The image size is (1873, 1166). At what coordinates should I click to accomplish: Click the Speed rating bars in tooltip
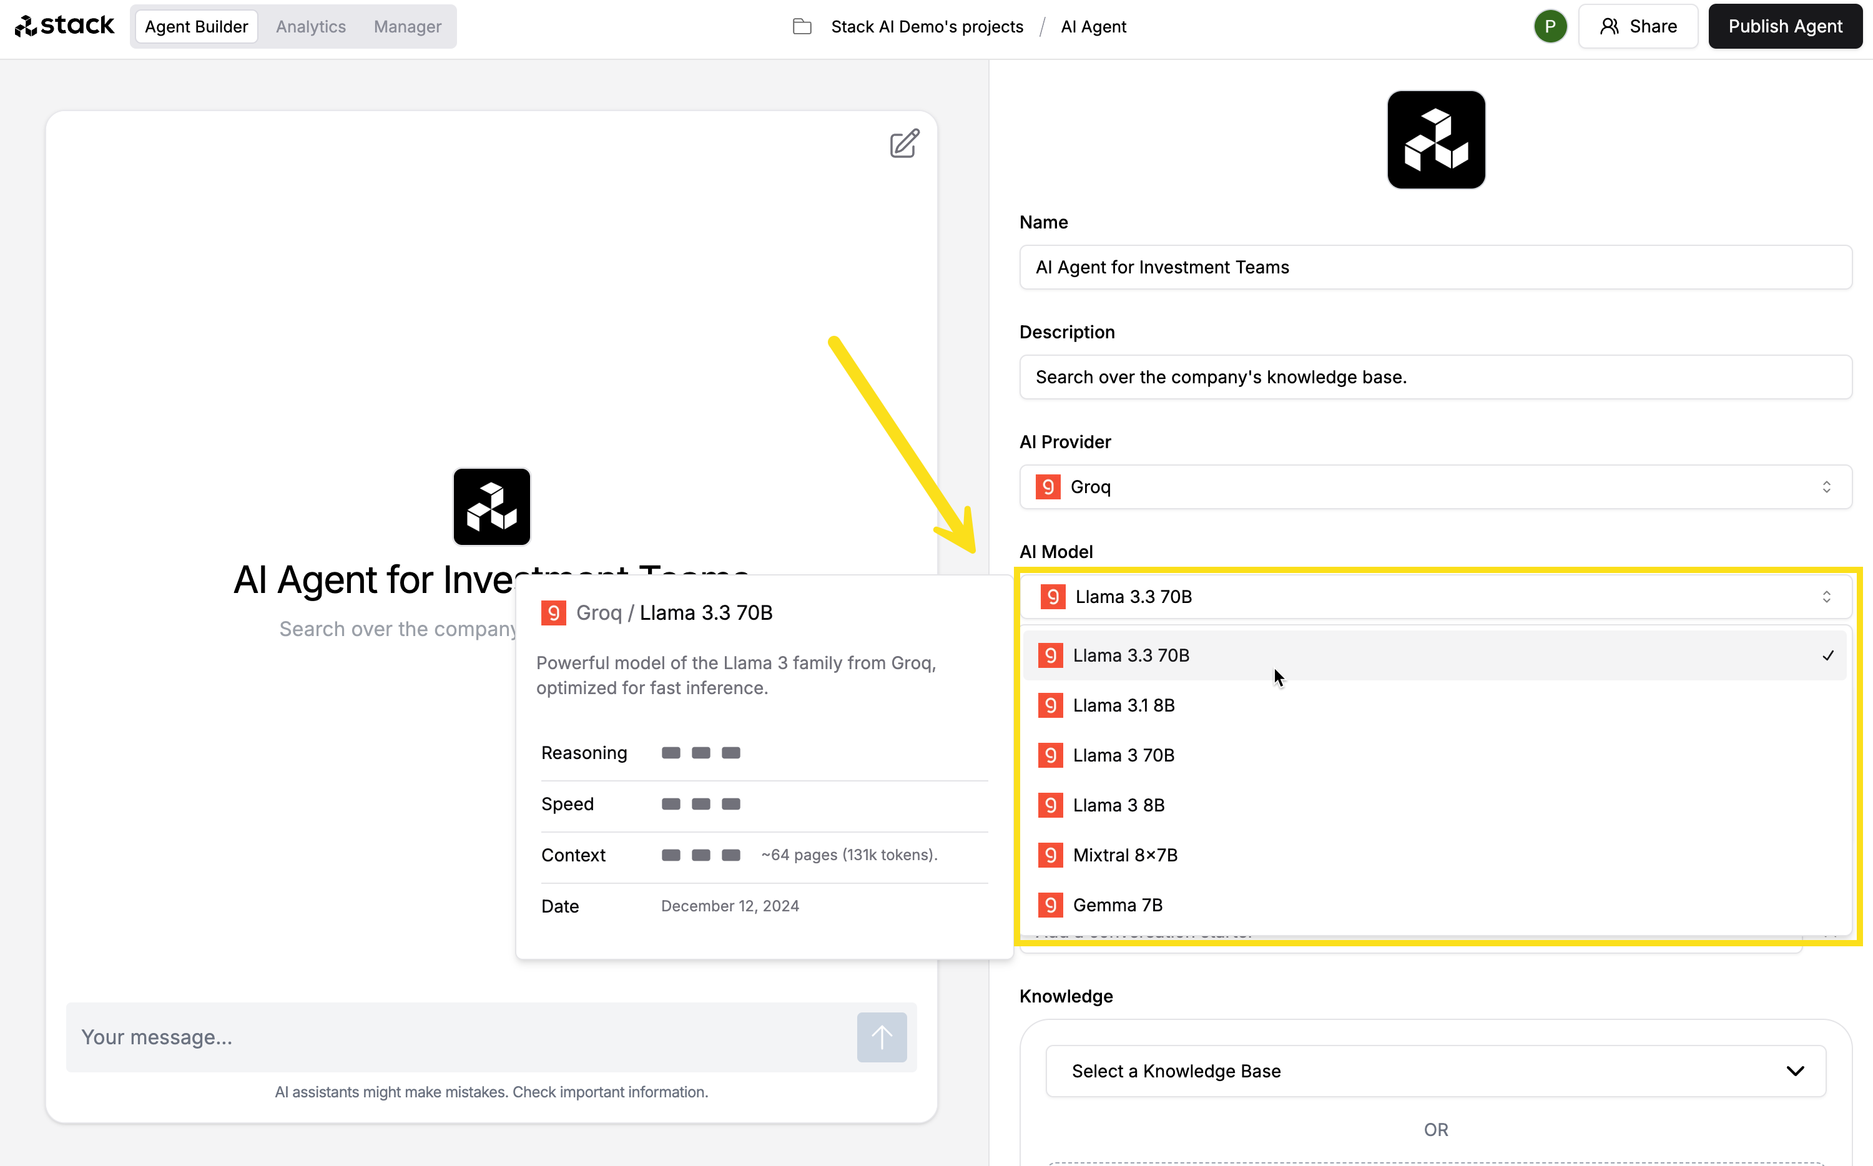click(x=700, y=805)
